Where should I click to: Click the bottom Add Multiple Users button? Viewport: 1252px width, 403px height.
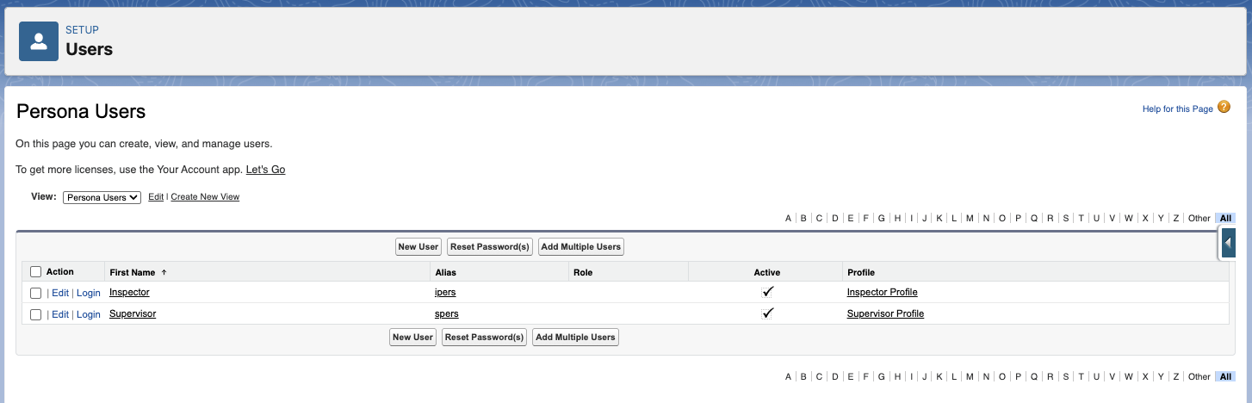coord(575,338)
